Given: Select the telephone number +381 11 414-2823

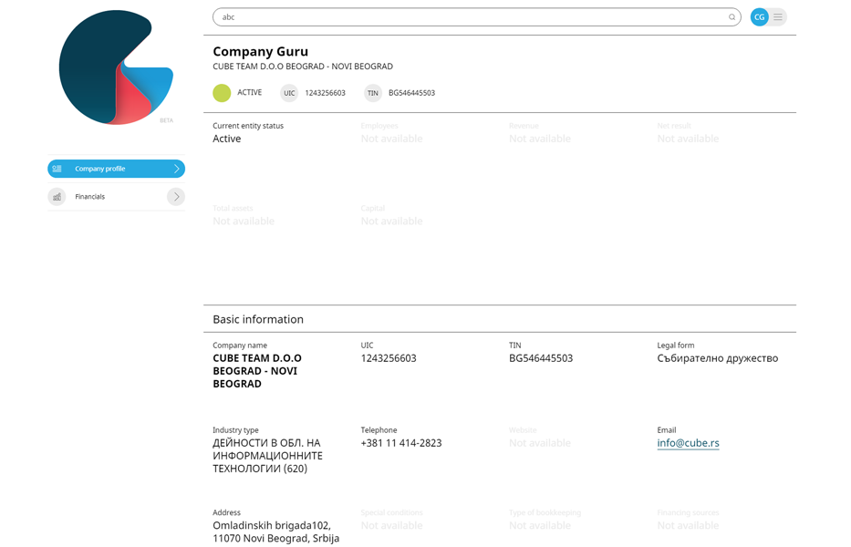Looking at the screenshot, I should point(401,443).
